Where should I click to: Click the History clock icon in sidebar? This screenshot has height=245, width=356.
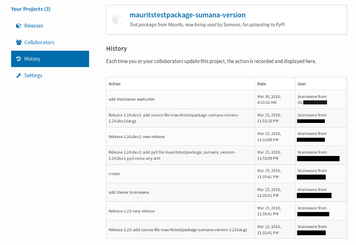click(x=18, y=59)
